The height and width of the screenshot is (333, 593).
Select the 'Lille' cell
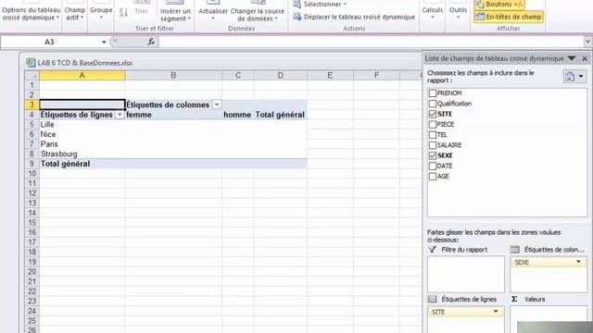[82, 124]
